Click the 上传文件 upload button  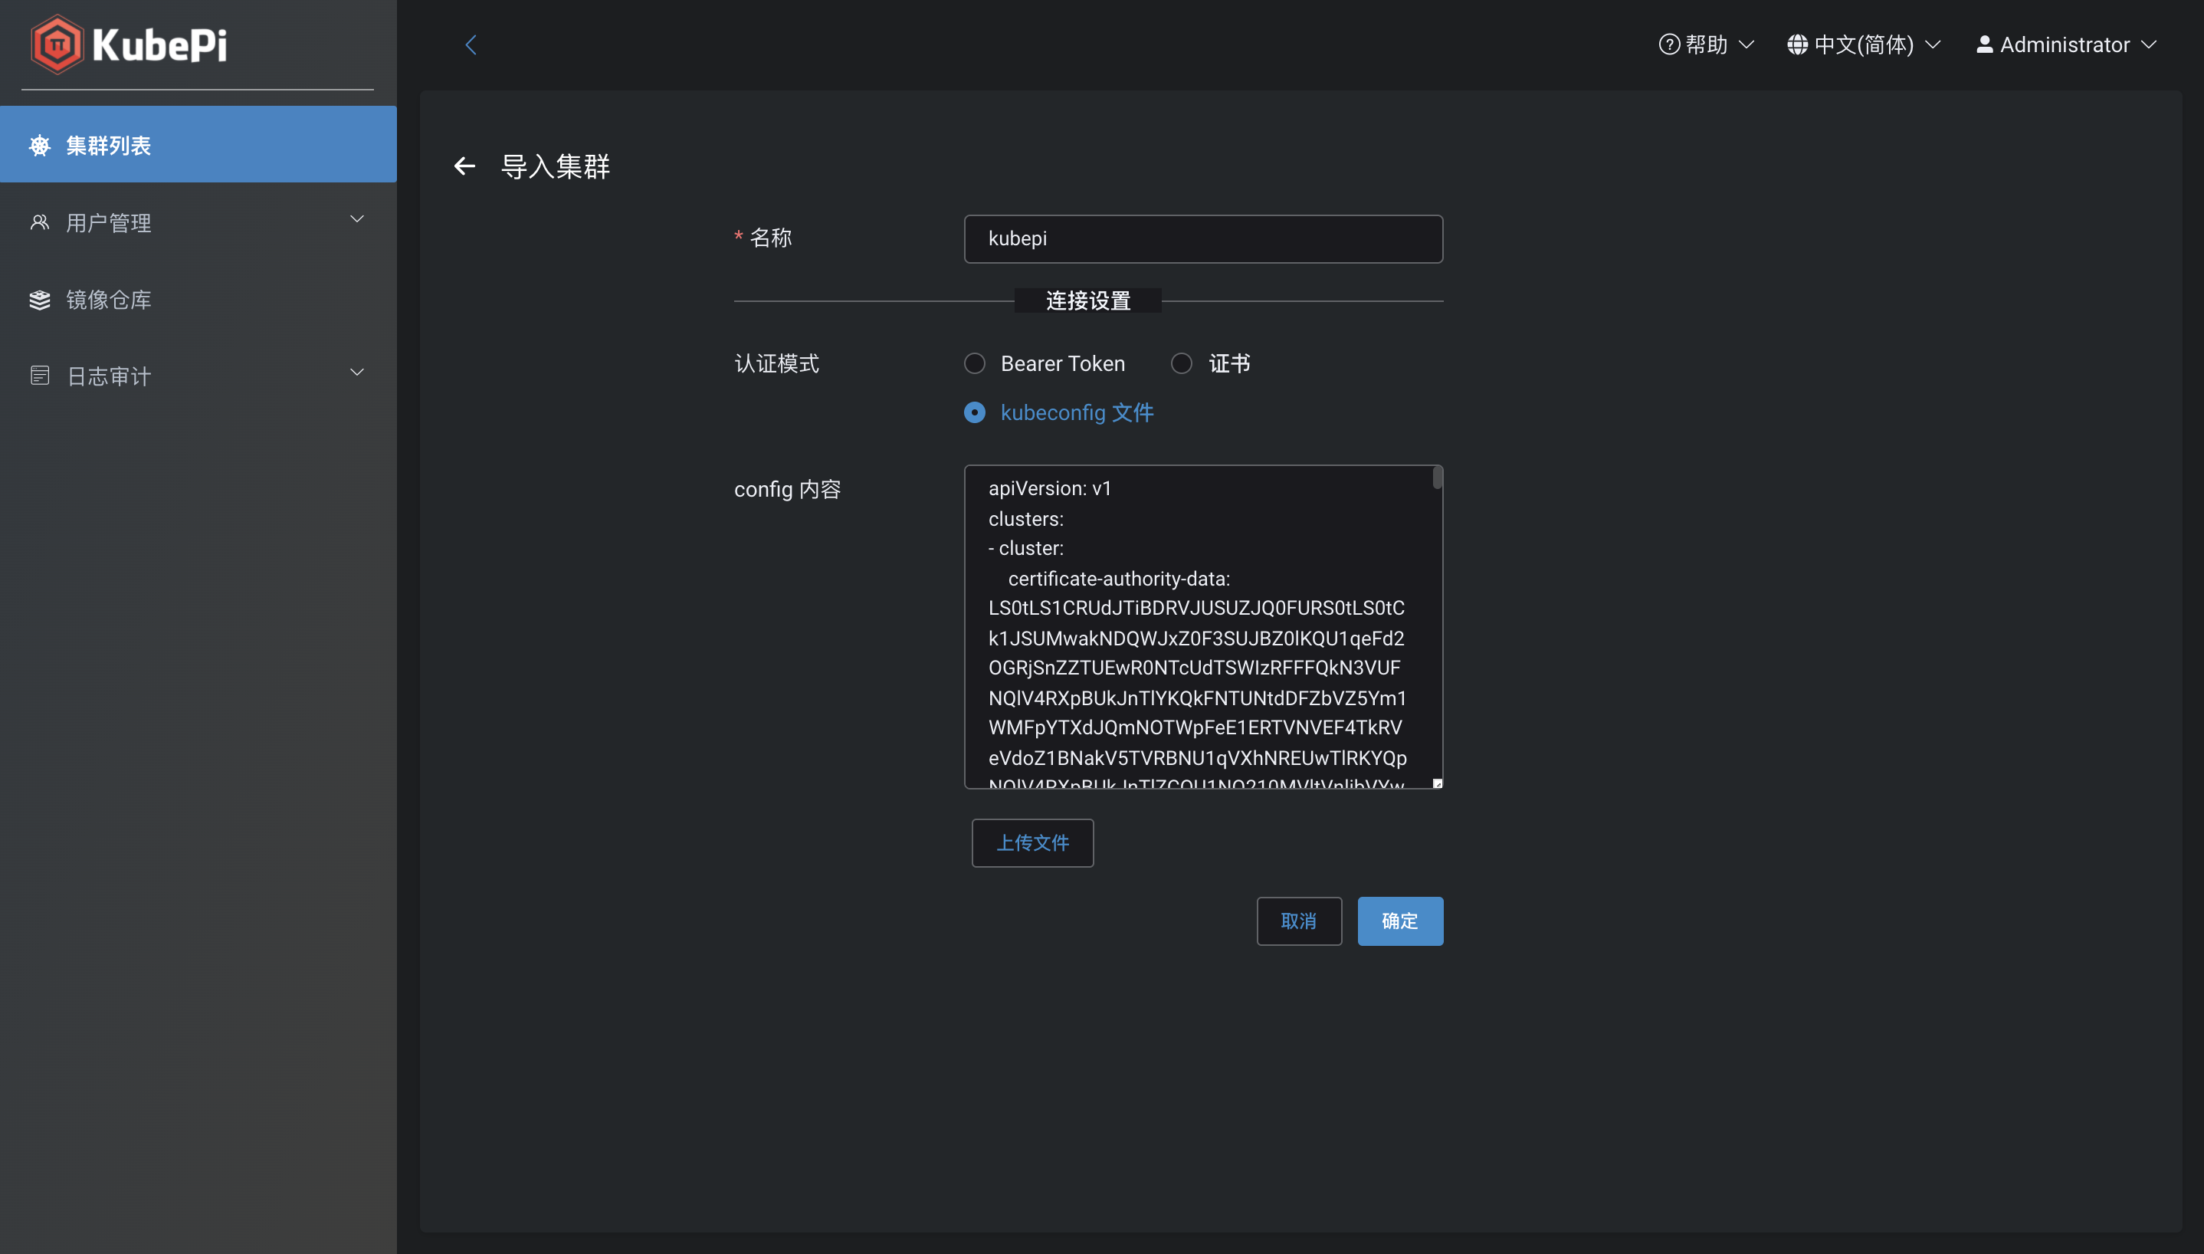[x=1031, y=842]
